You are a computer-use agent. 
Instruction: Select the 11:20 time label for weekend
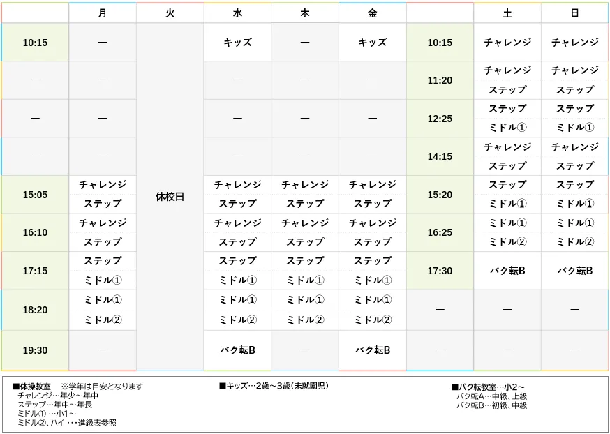click(440, 80)
